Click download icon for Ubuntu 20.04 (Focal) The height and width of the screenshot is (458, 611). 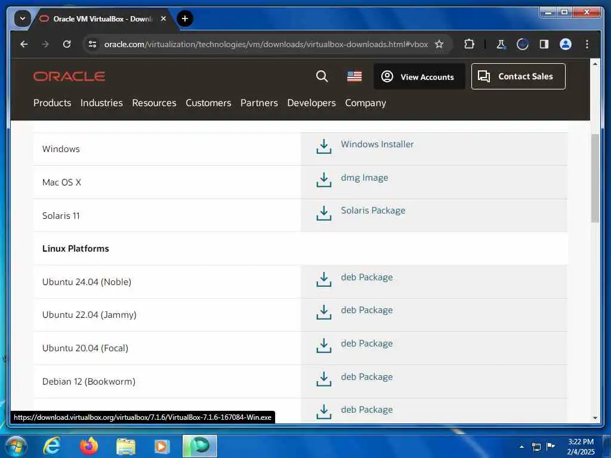click(x=324, y=346)
